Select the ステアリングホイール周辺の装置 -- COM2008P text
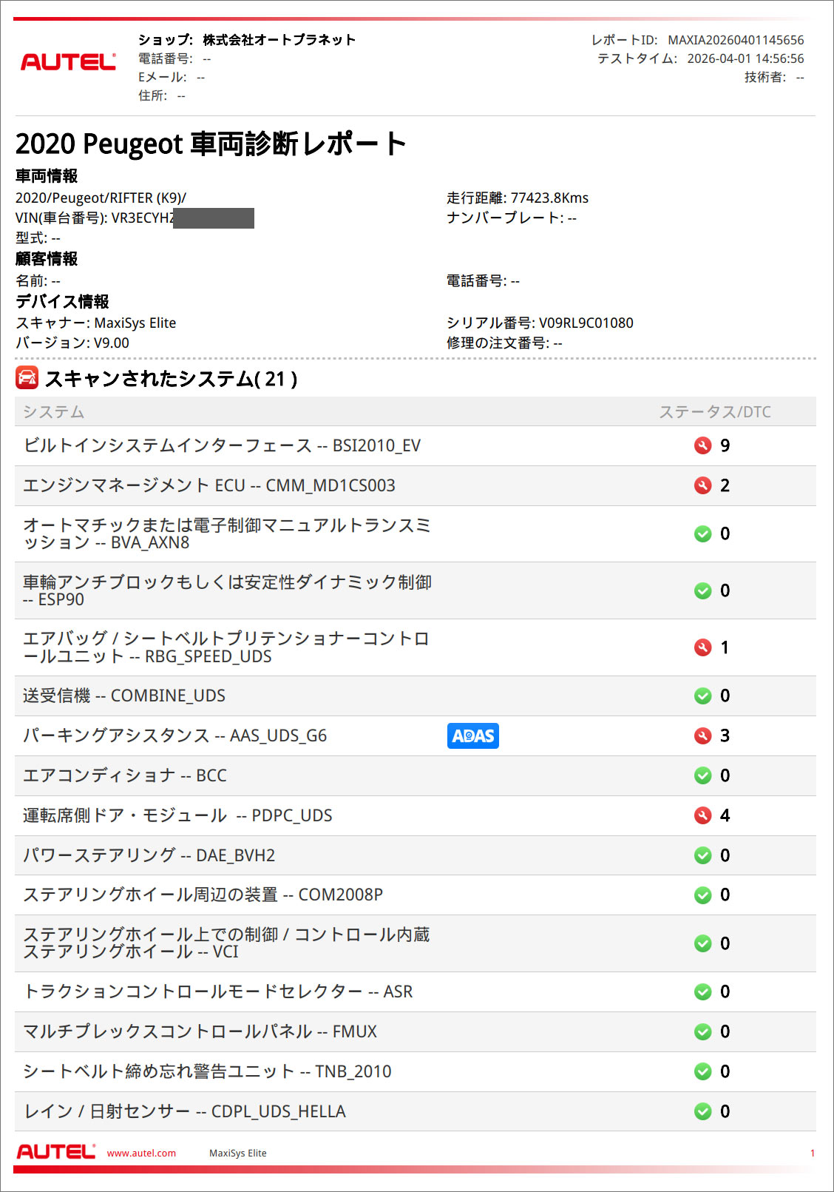The height and width of the screenshot is (1192, 834). [203, 895]
